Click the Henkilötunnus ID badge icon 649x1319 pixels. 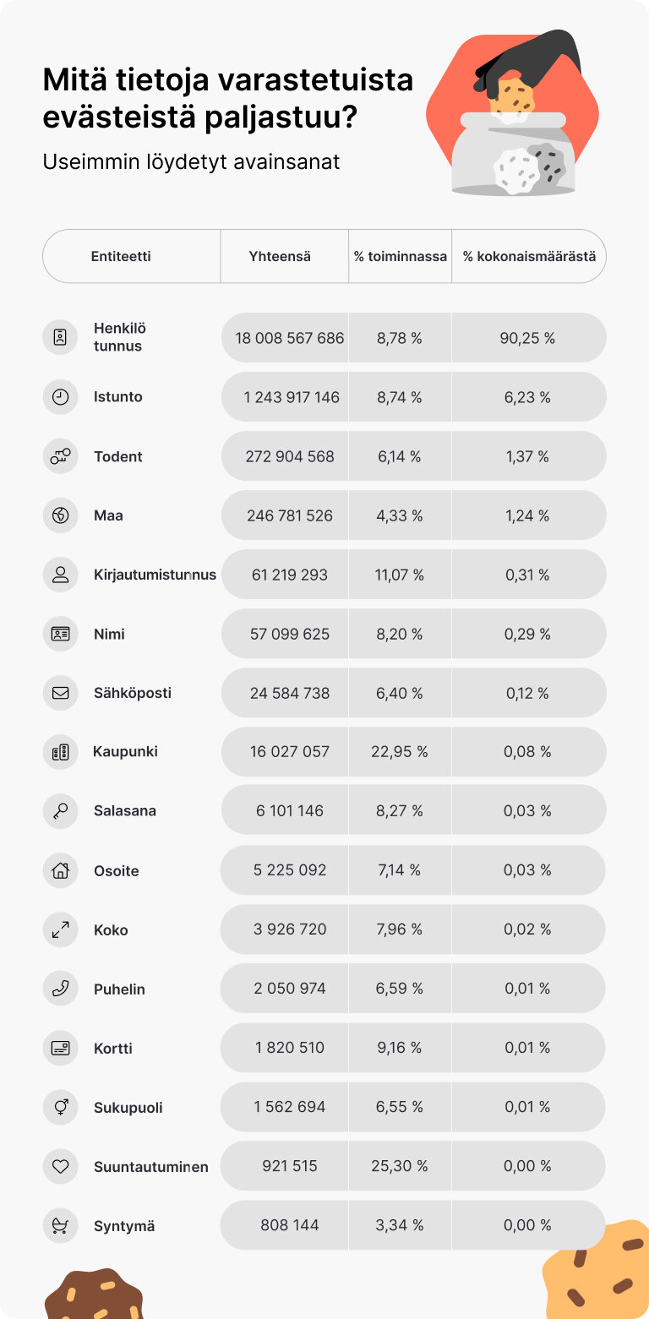60,337
